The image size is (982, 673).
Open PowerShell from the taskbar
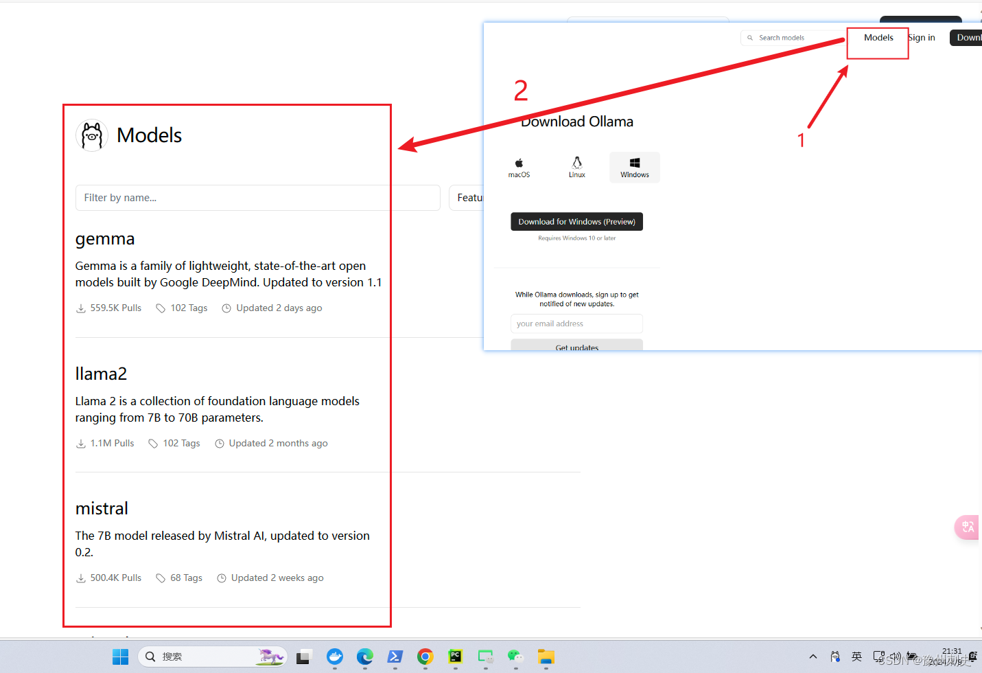tap(395, 657)
